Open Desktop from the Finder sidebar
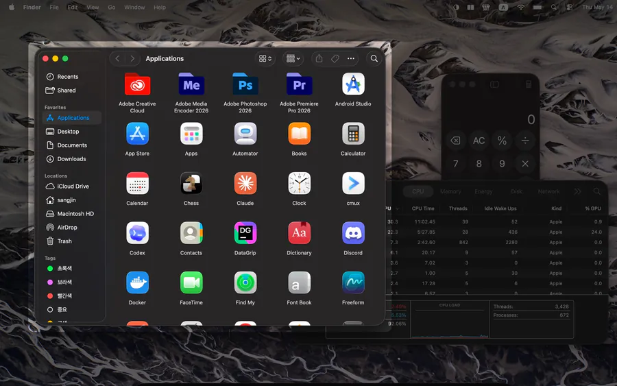The height and width of the screenshot is (386, 617). click(72, 132)
